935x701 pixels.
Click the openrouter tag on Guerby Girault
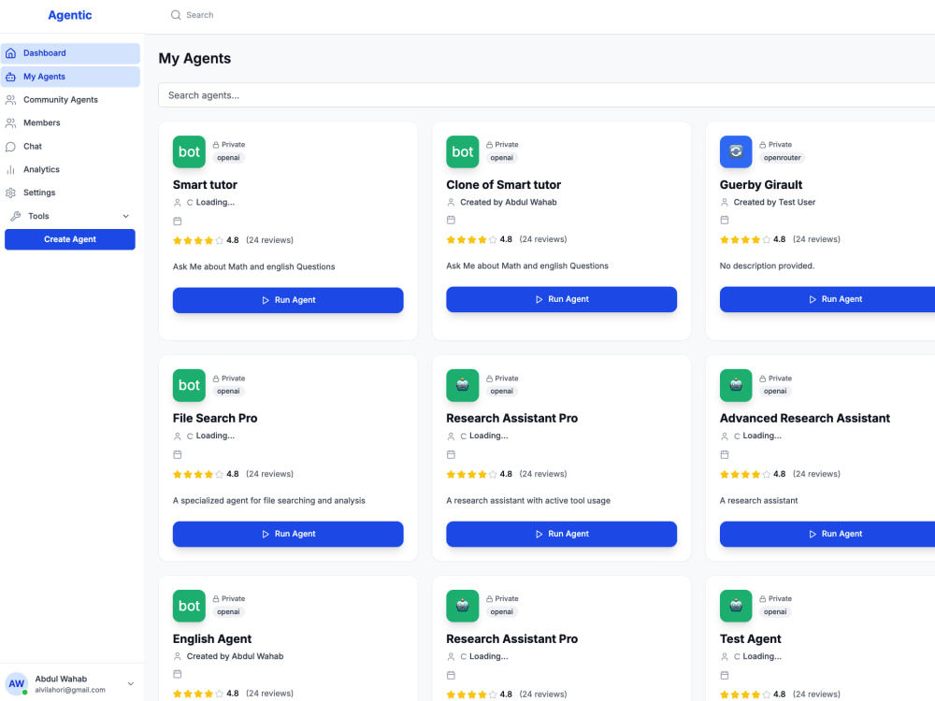coord(783,158)
